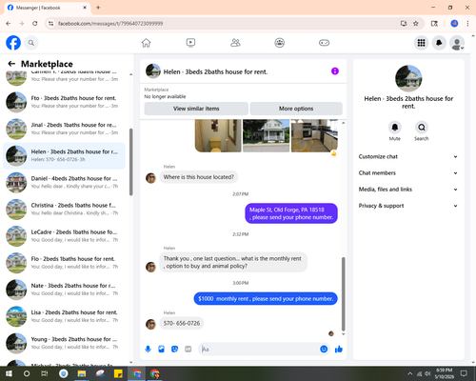Send a voice clip microphone icon
Image resolution: width=476 pixels, height=381 pixels.
tap(148, 350)
